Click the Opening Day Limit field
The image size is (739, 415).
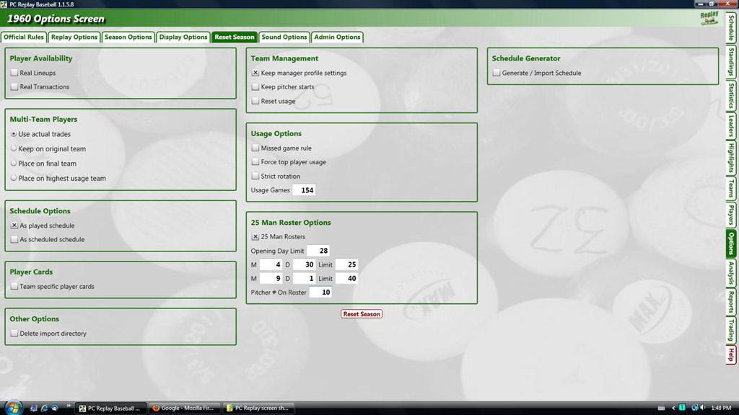pos(318,251)
